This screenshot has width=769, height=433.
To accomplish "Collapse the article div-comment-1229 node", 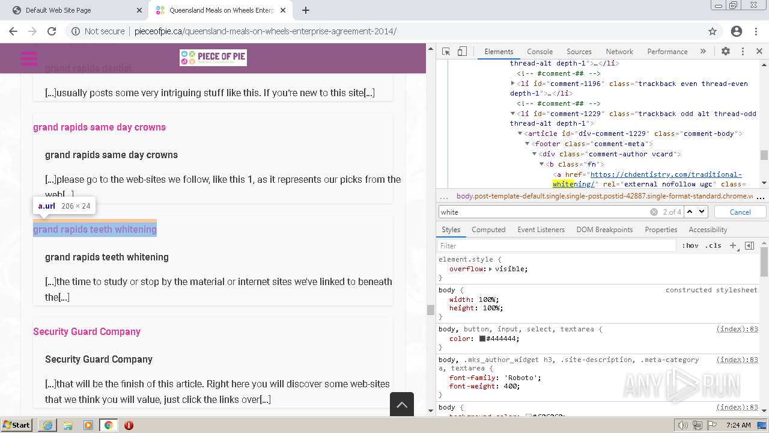I will (x=521, y=134).
